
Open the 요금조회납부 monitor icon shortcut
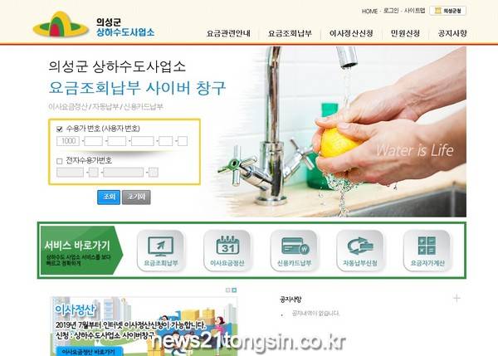tap(160, 251)
